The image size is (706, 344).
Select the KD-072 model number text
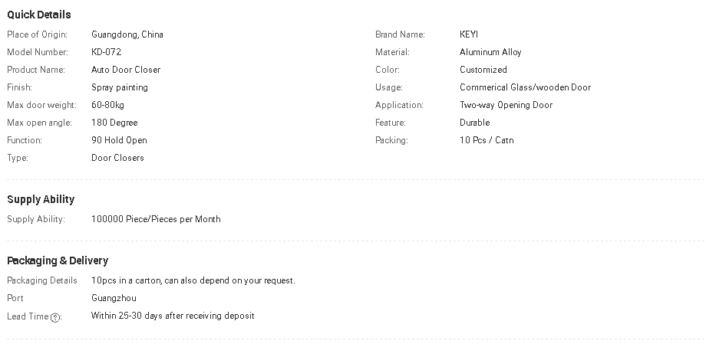(x=106, y=52)
